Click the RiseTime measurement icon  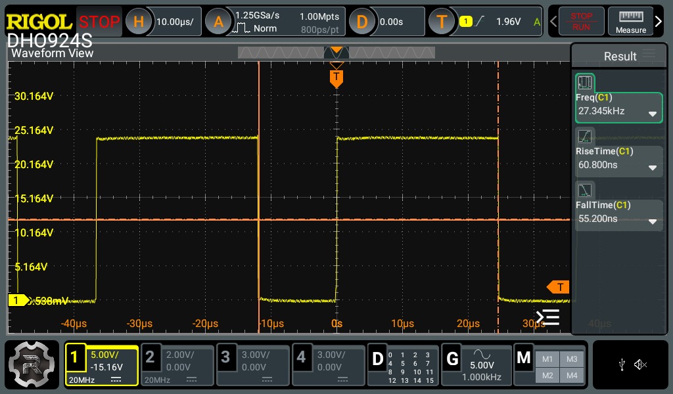pos(585,137)
